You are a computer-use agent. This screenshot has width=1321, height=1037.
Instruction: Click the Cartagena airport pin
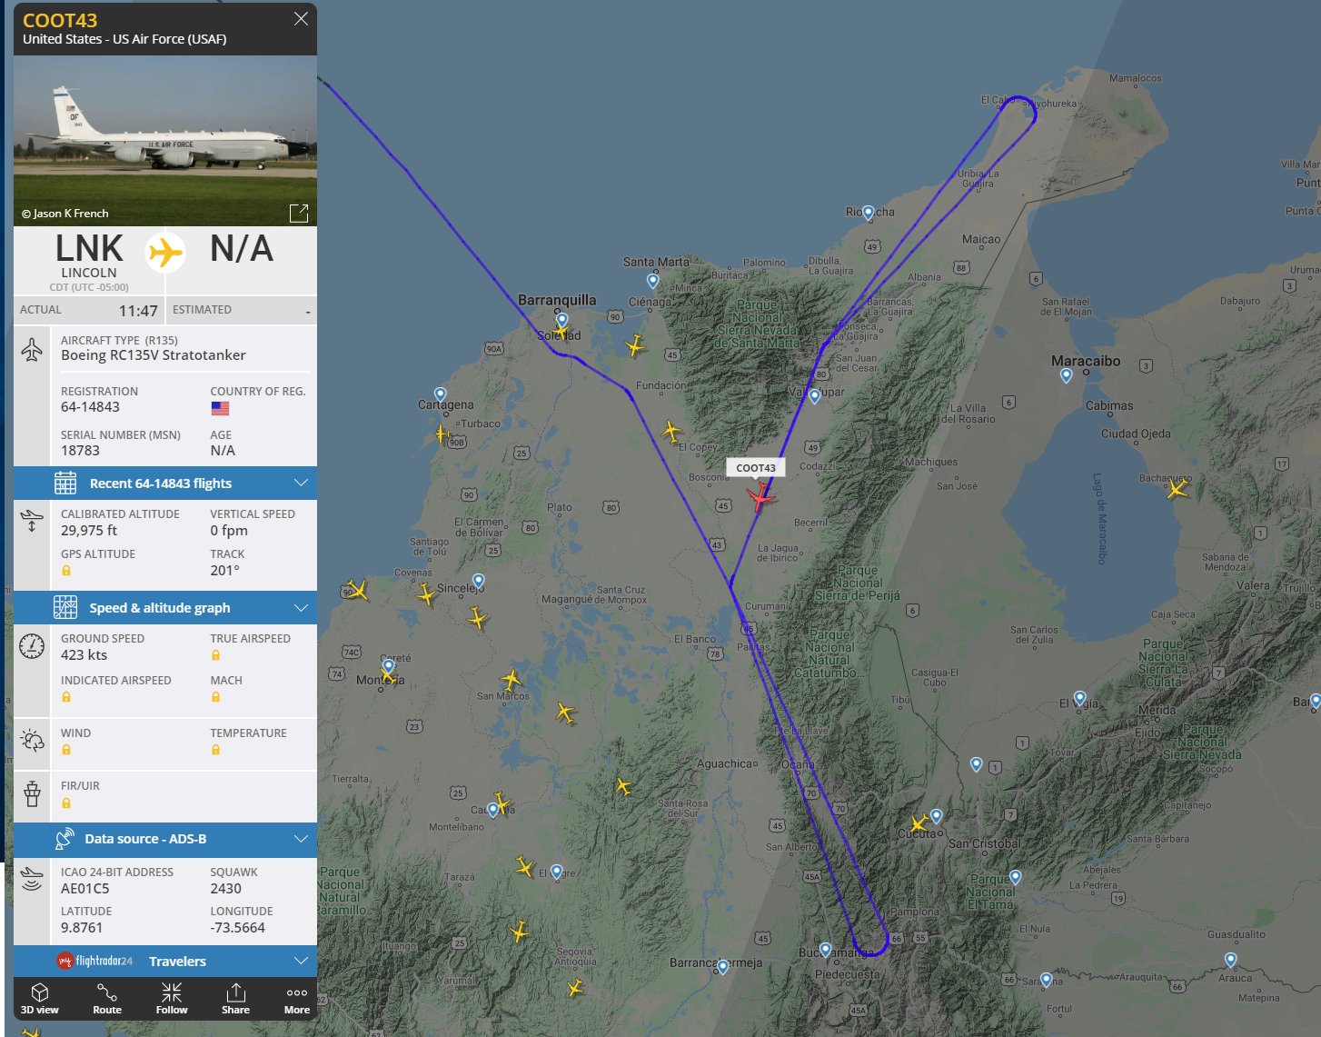441,395
